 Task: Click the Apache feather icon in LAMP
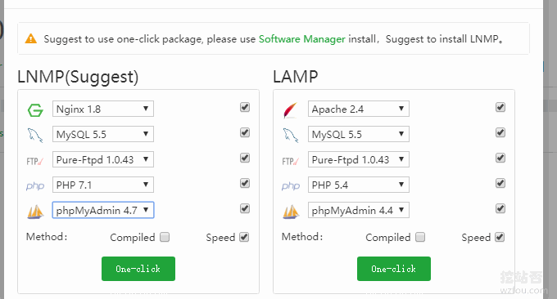pos(290,109)
